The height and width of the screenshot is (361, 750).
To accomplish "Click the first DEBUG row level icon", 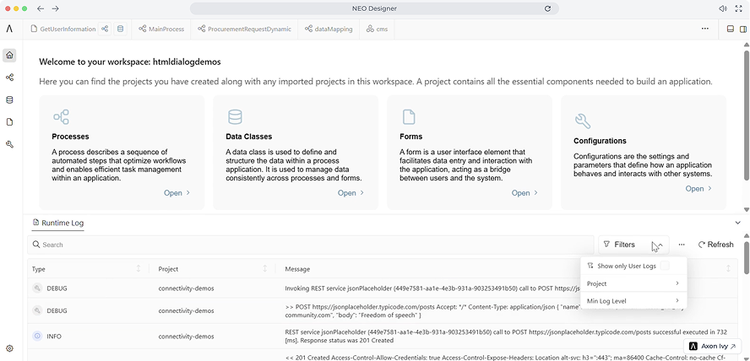I will [x=37, y=288].
